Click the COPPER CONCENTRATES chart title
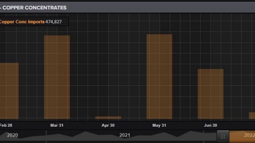 [34, 8]
